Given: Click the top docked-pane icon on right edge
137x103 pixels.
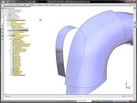Looking at the screenshot, I should [x=135, y=8].
